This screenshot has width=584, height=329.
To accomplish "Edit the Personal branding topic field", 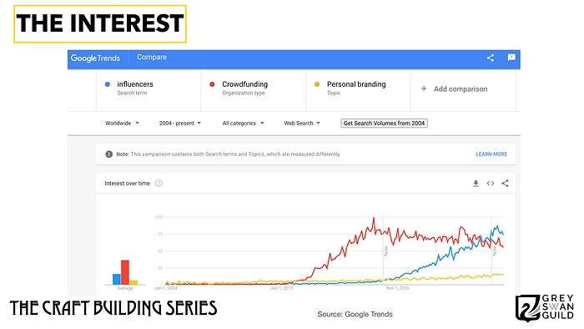I will (358, 89).
